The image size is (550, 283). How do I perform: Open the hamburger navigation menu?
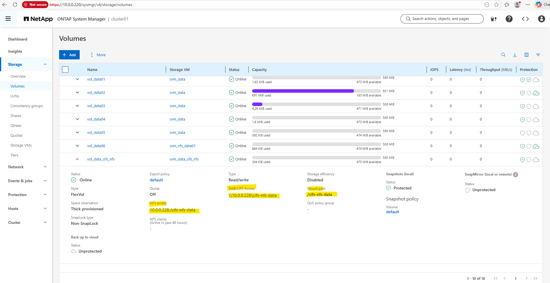pyautogui.click(x=8, y=19)
